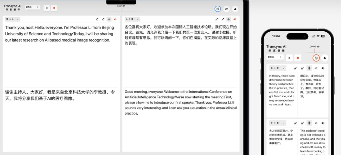Open the profile icon in the tablet header
Image resolution: width=341 pixels, height=155 pixels.
(x=235, y=9)
